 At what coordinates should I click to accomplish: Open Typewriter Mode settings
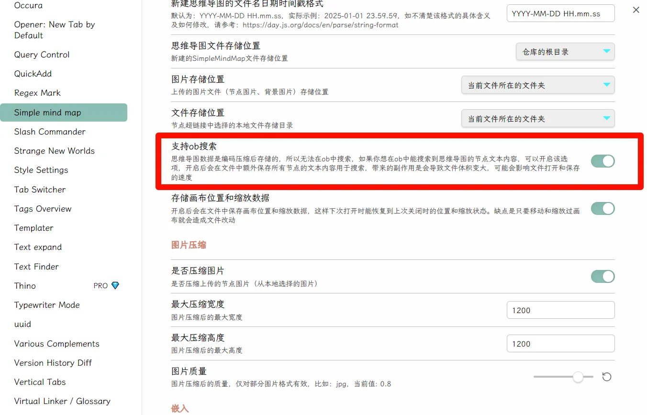click(47, 305)
